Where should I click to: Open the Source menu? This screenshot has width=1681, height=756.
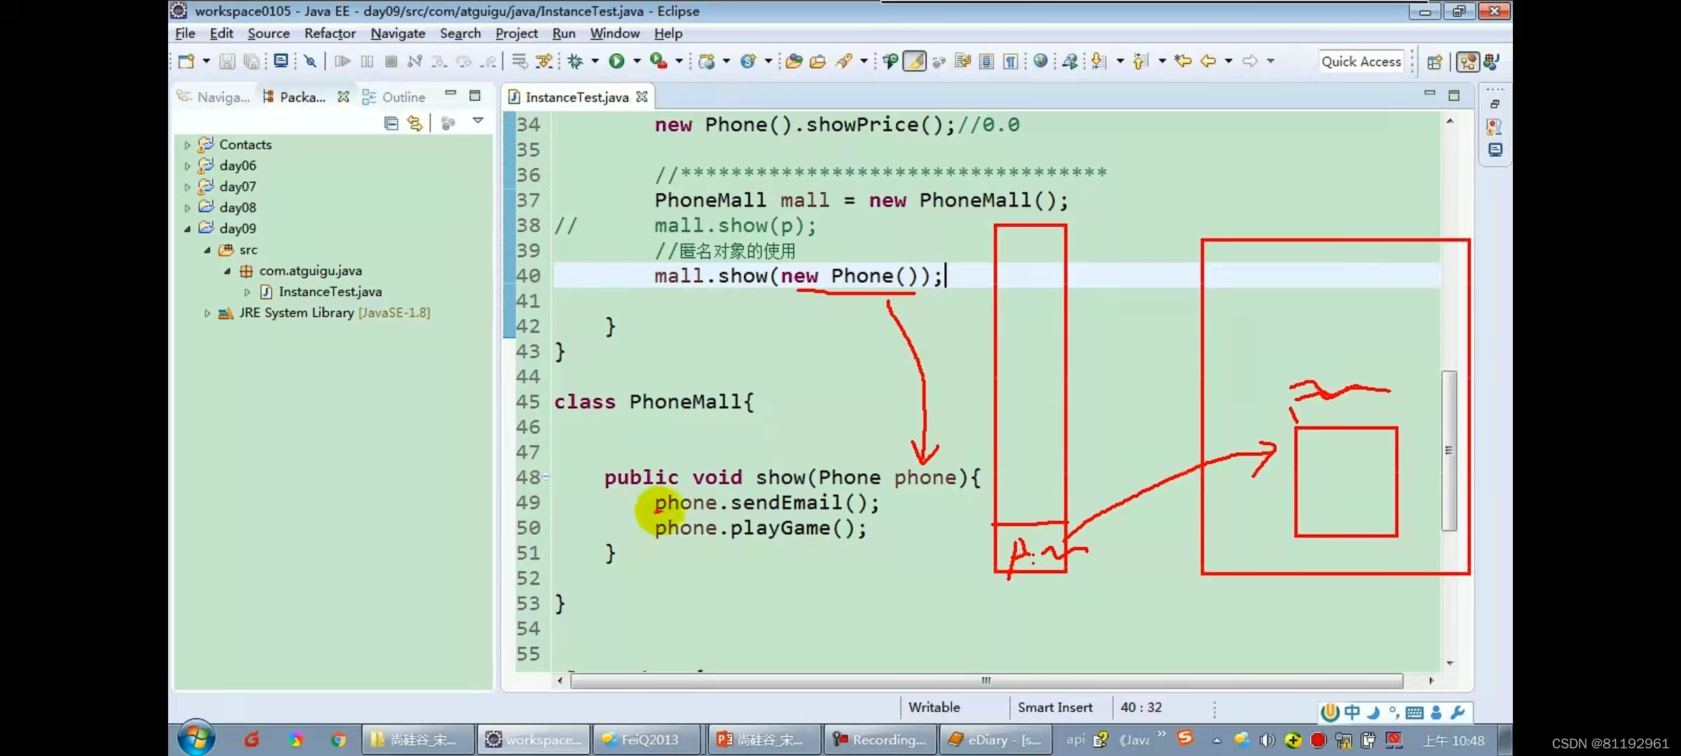coord(268,33)
